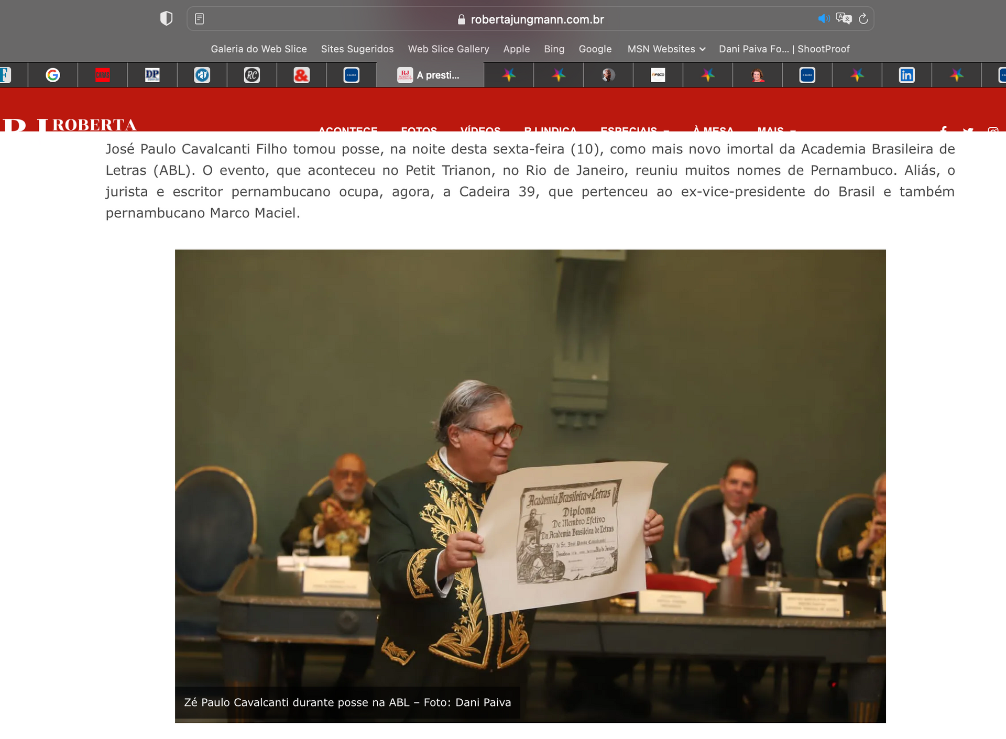Click the Bing bookmark
This screenshot has height=739, width=1006.
point(554,49)
